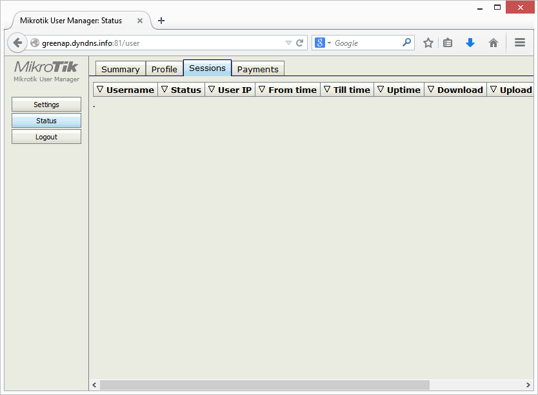Open filter triangle for Upload column
Screen dimensions: 538x395
(x=493, y=89)
